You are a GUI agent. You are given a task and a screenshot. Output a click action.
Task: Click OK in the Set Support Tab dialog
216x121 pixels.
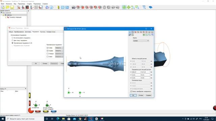click(133, 95)
